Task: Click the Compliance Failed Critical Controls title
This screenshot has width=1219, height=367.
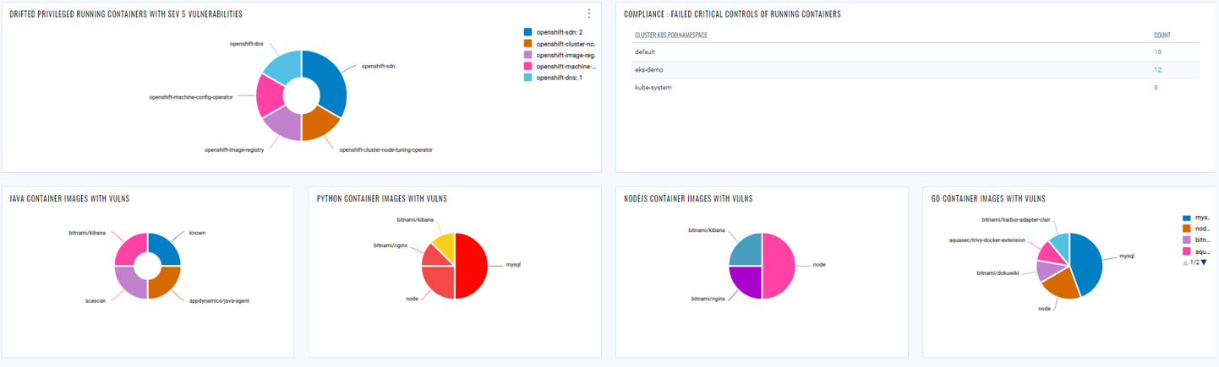Action: point(732,14)
